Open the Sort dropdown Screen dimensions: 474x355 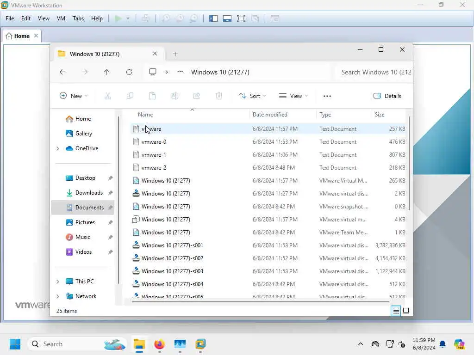coord(252,96)
